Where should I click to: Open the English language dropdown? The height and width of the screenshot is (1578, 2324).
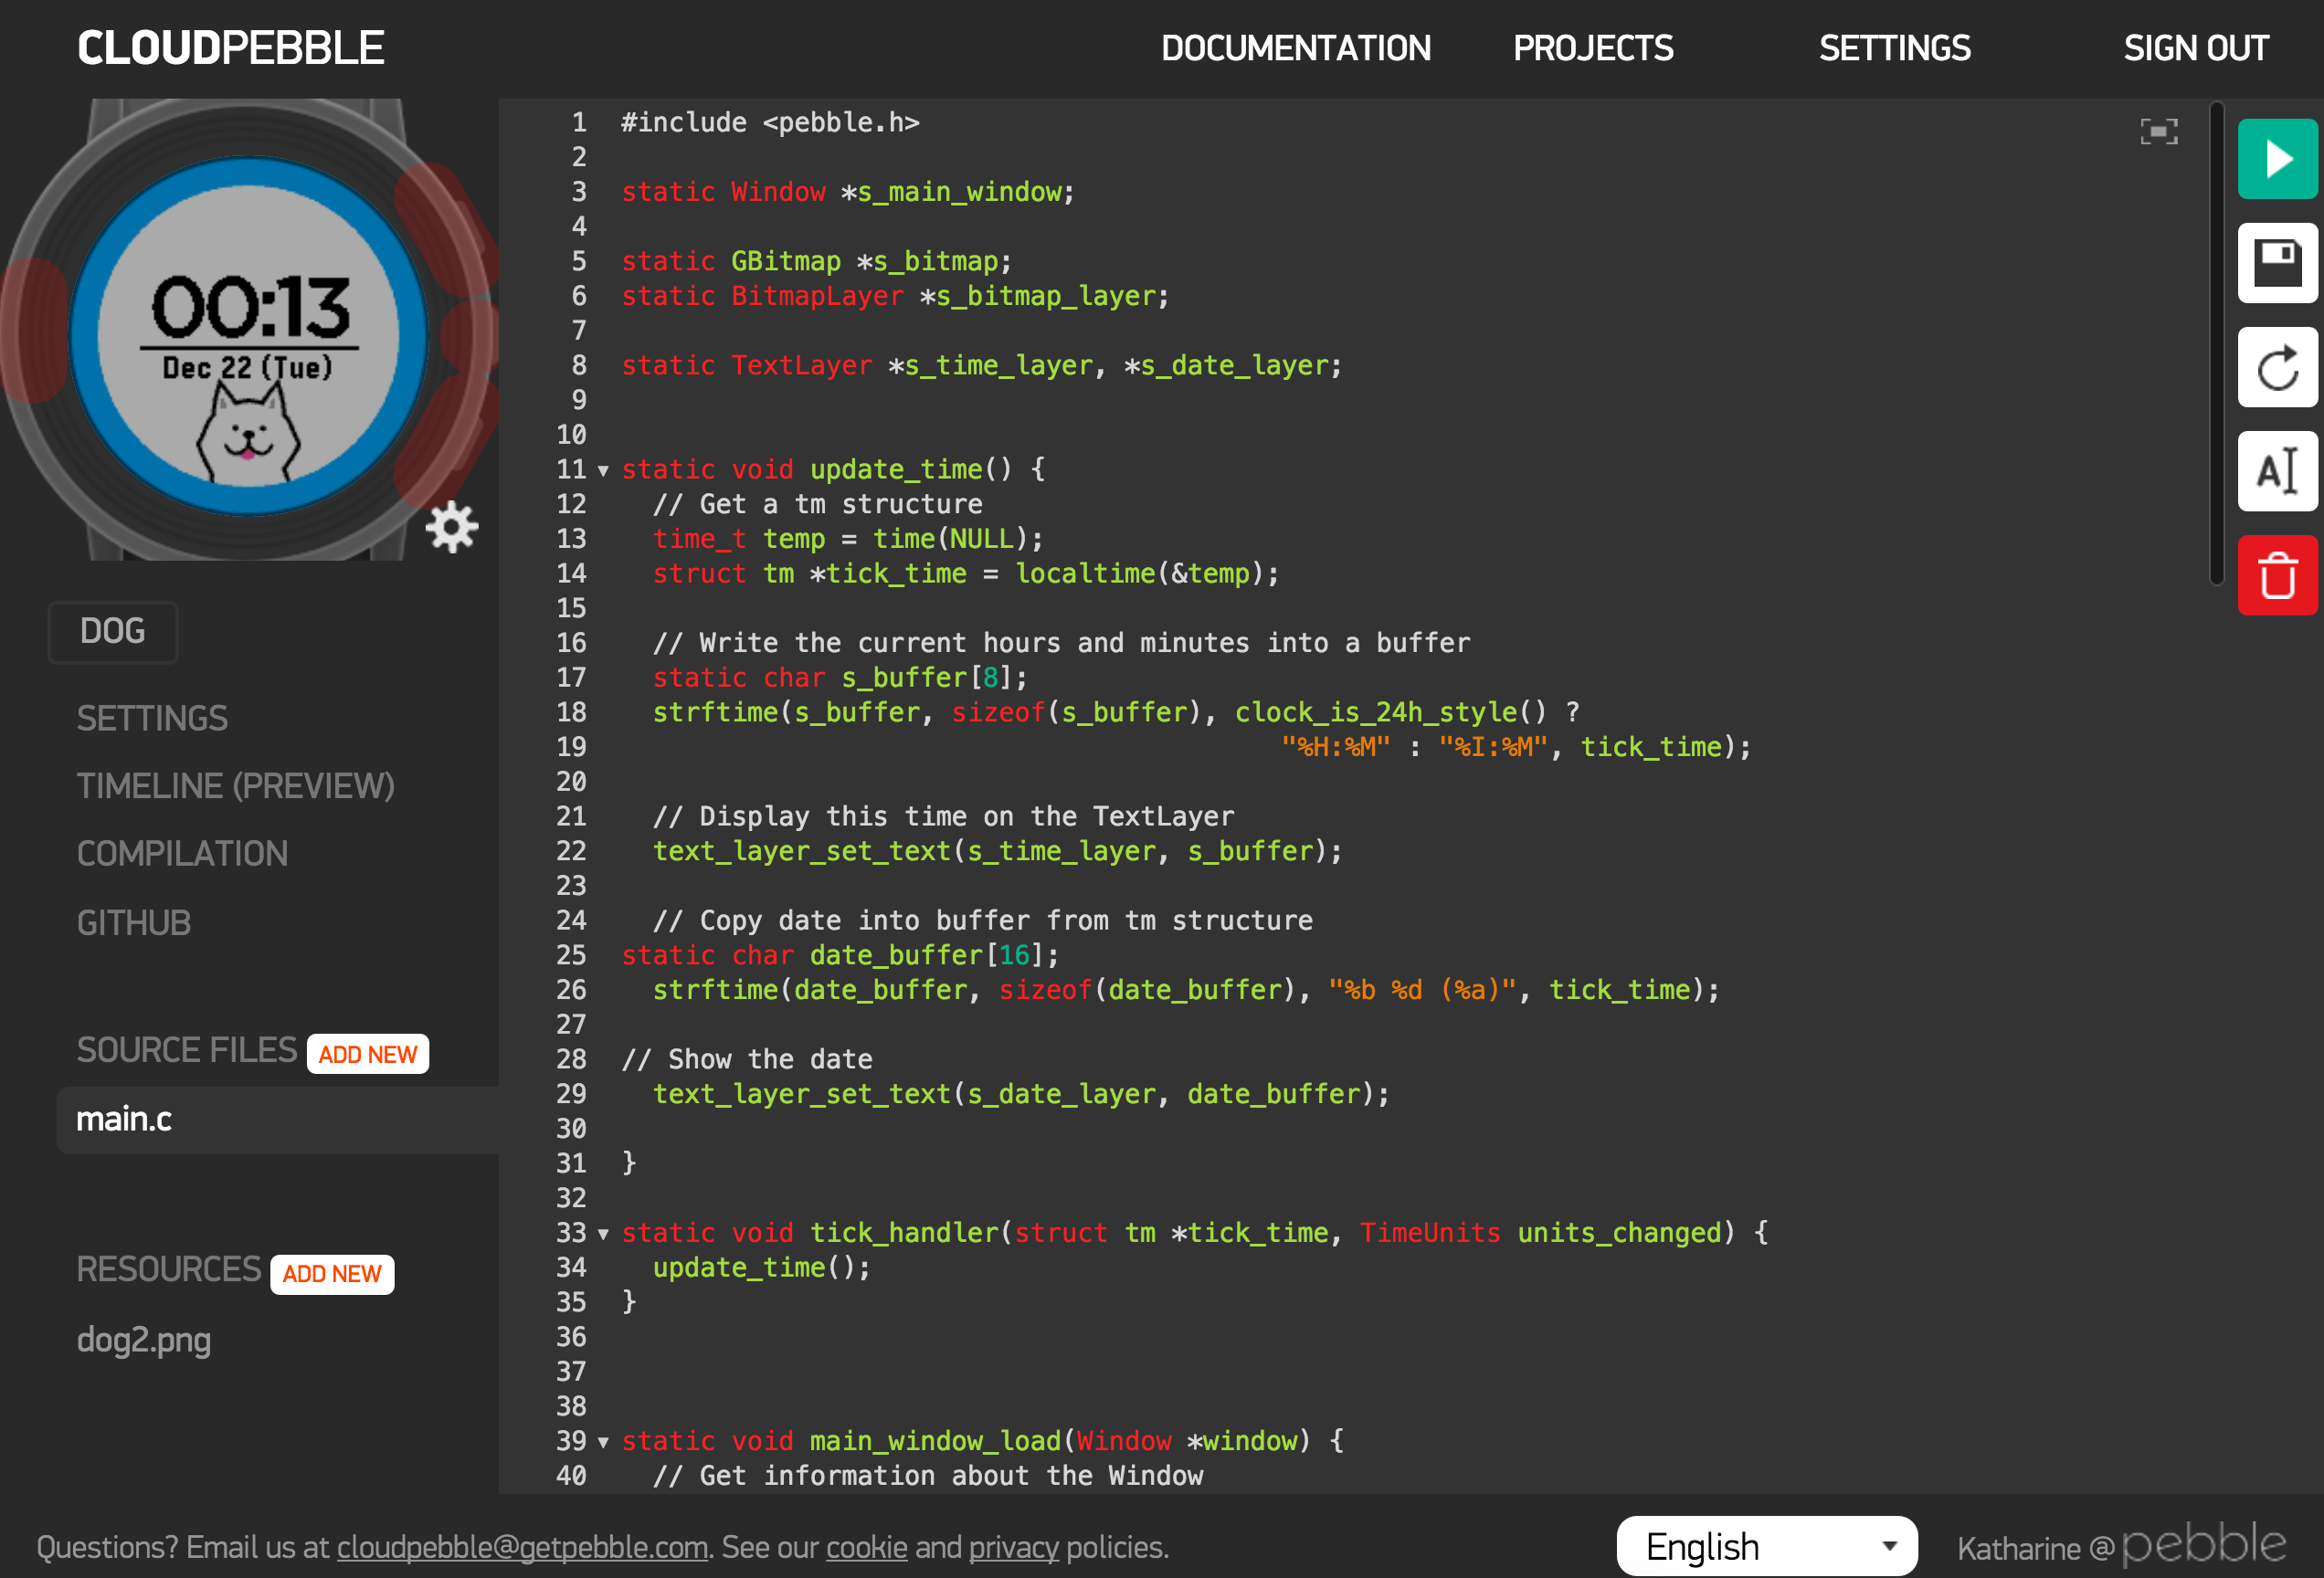tap(1767, 1546)
